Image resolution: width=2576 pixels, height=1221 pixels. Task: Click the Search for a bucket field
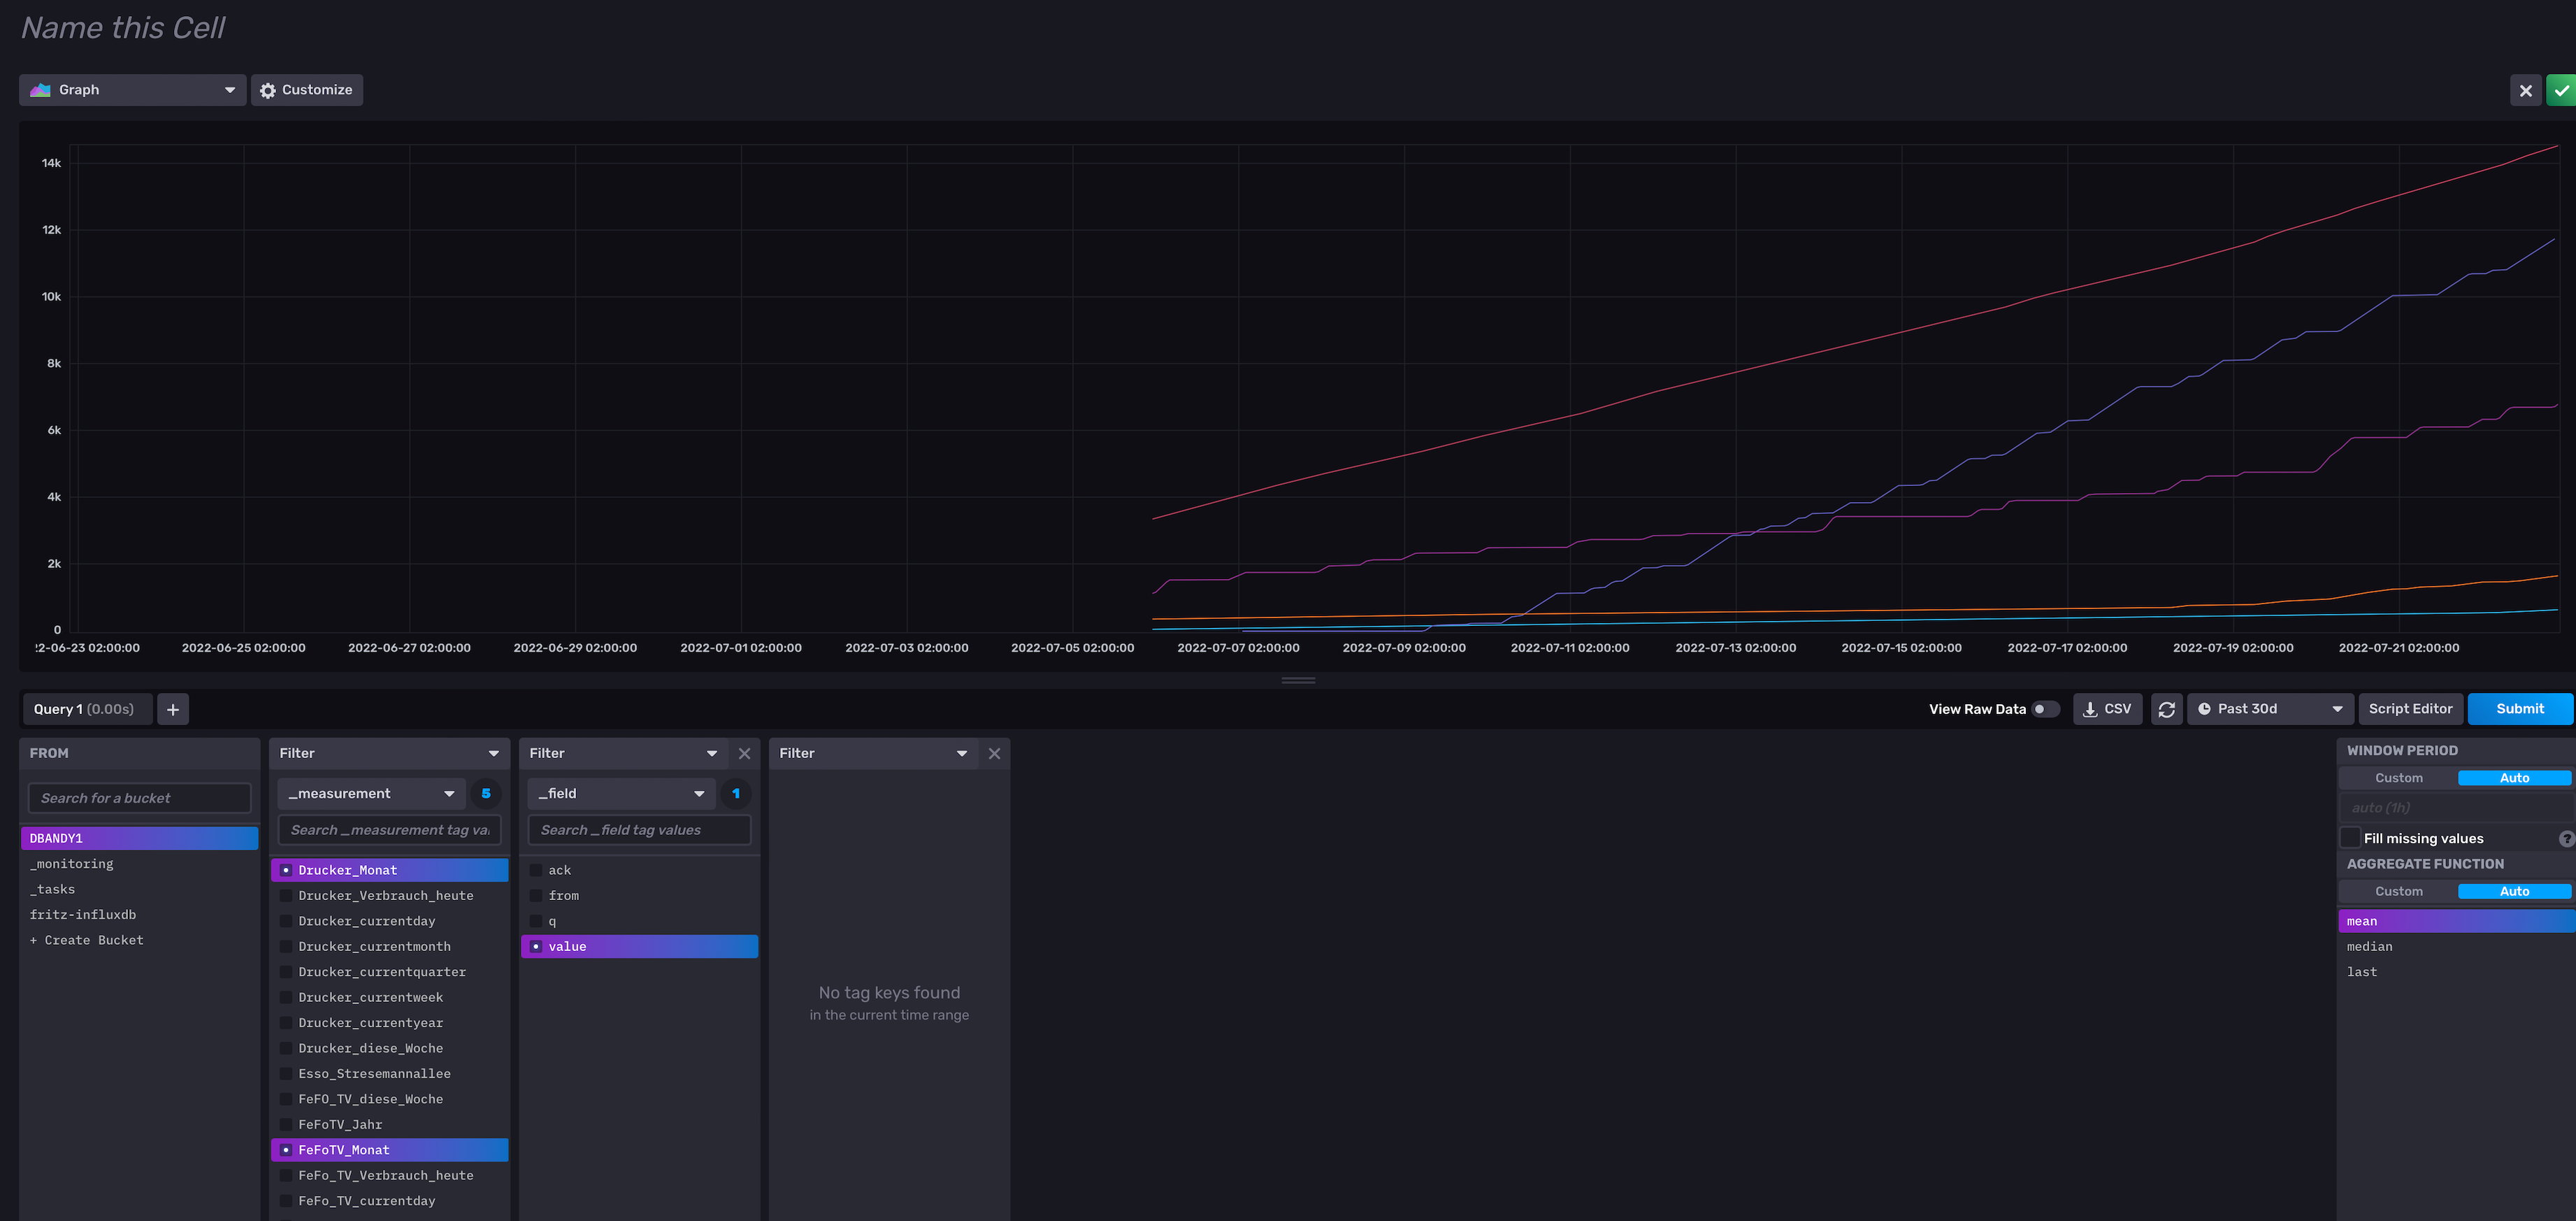coord(139,798)
